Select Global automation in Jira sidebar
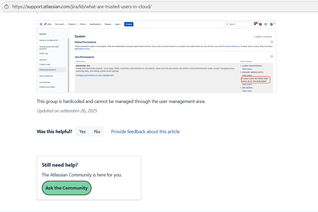 47,87
